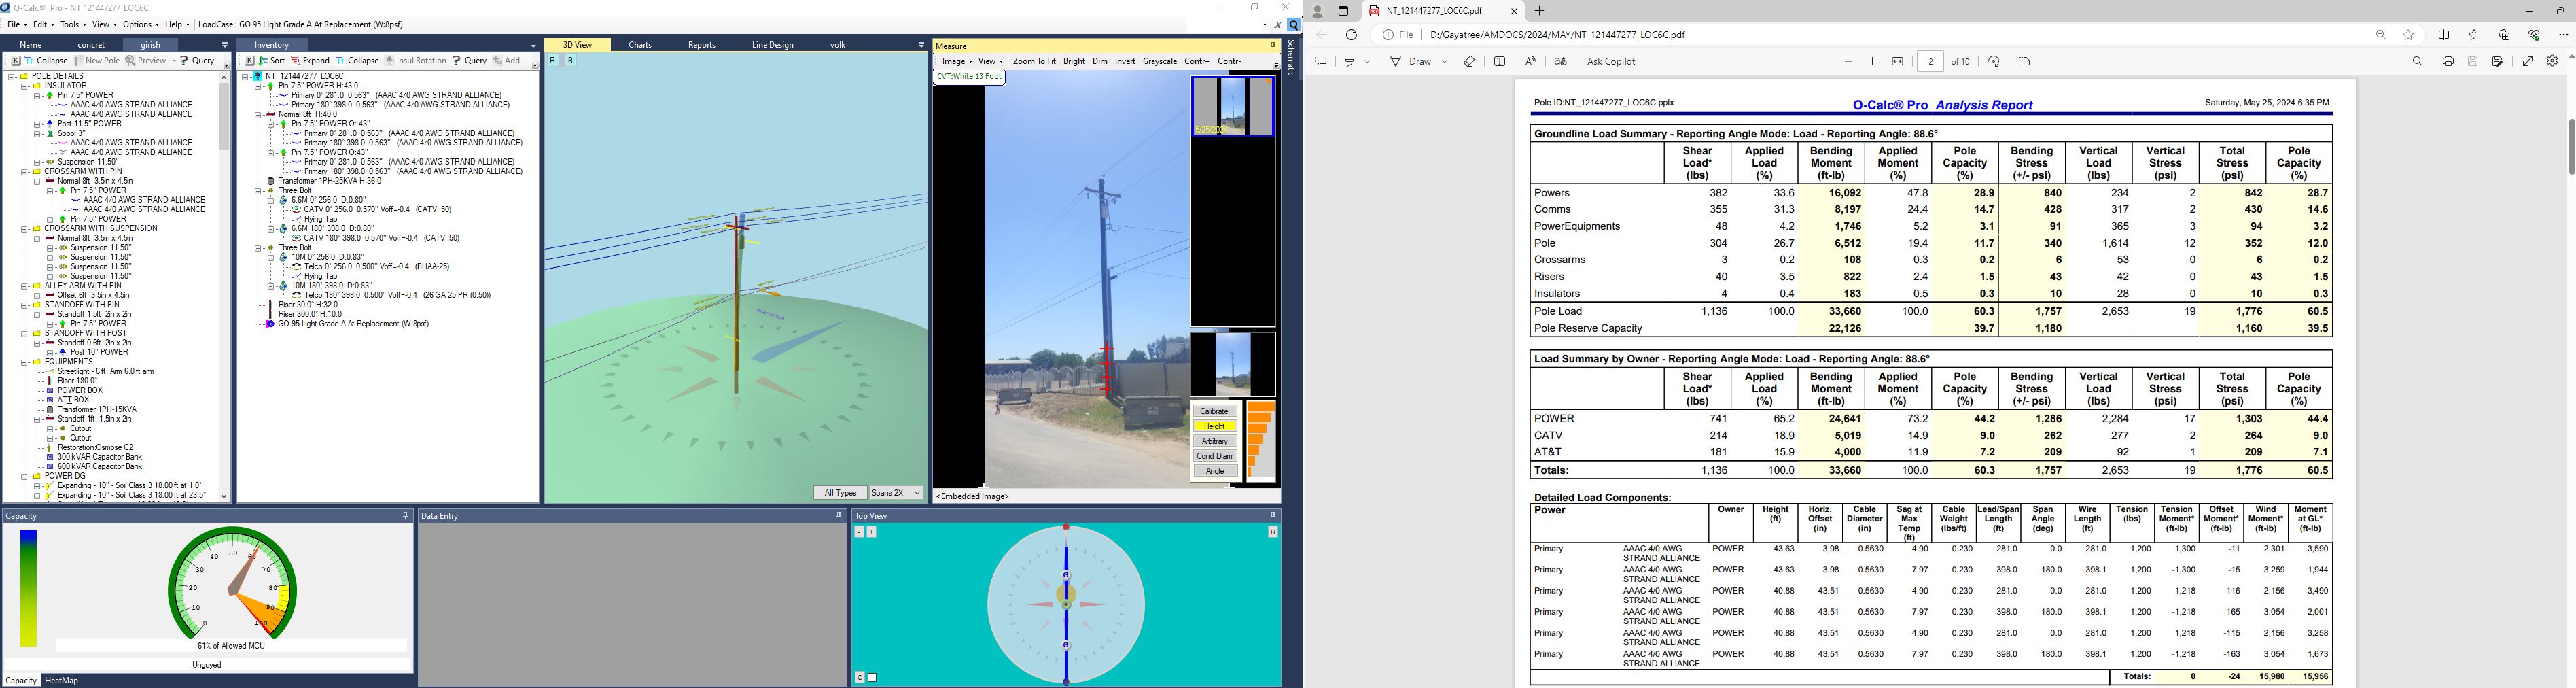
Task: Click the PDF fit-to-width icon
Action: (1898, 62)
